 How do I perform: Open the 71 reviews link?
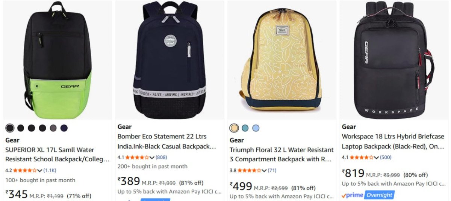pos(272,171)
